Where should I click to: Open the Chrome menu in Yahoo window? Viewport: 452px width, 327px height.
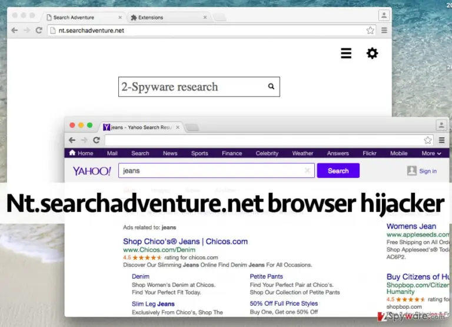[x=441, y=140]
